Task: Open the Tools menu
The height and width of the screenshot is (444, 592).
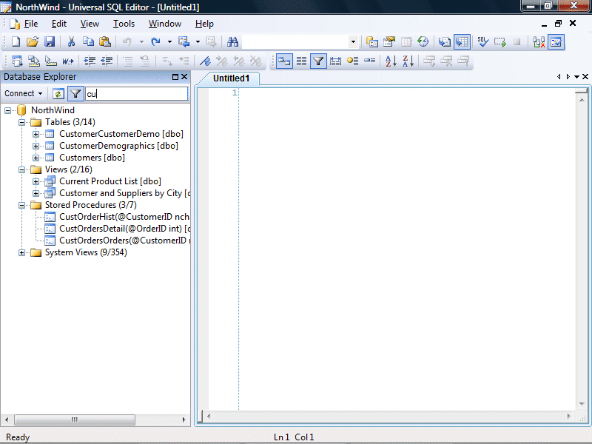Action: (124, 24)
